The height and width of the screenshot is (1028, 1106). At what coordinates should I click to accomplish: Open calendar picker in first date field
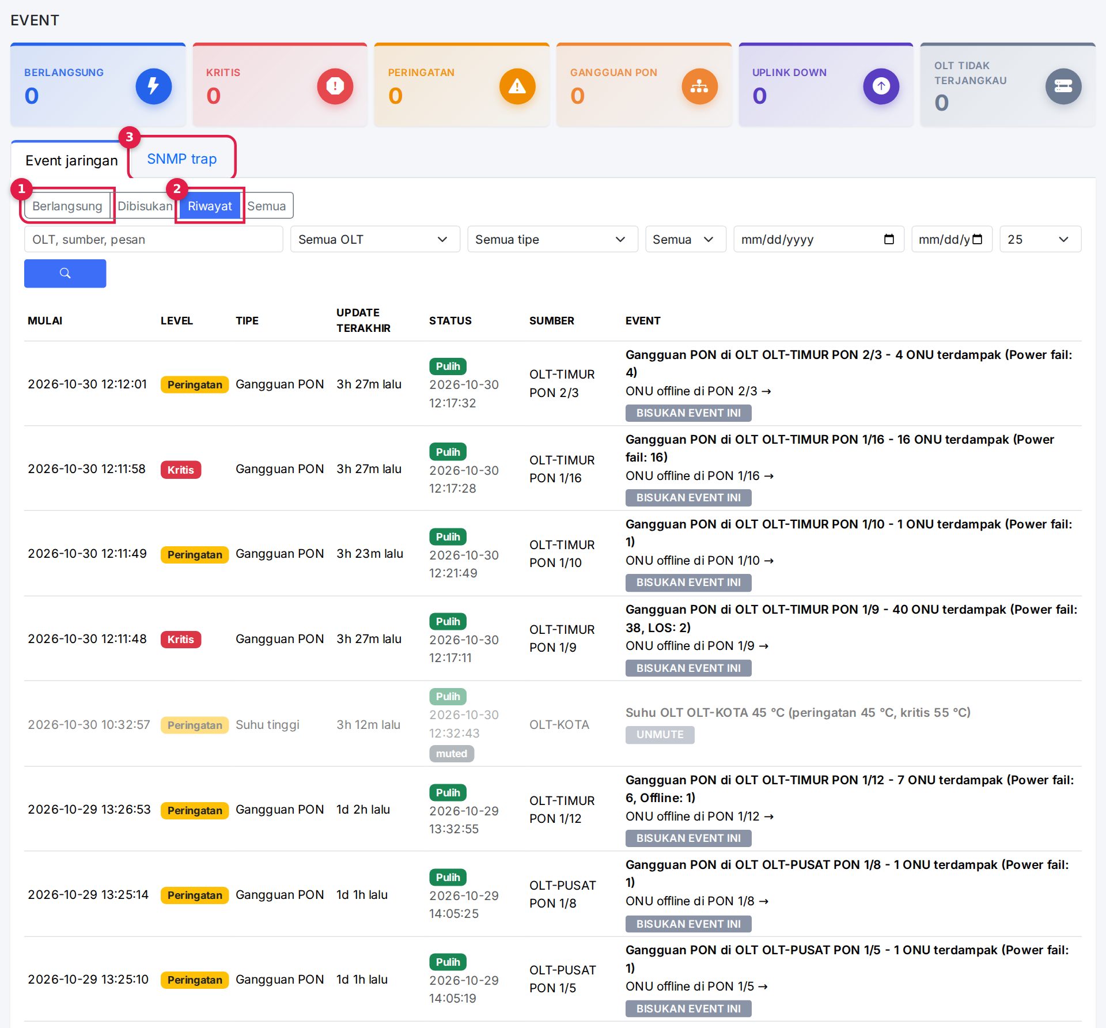click(x=889, y=239)
